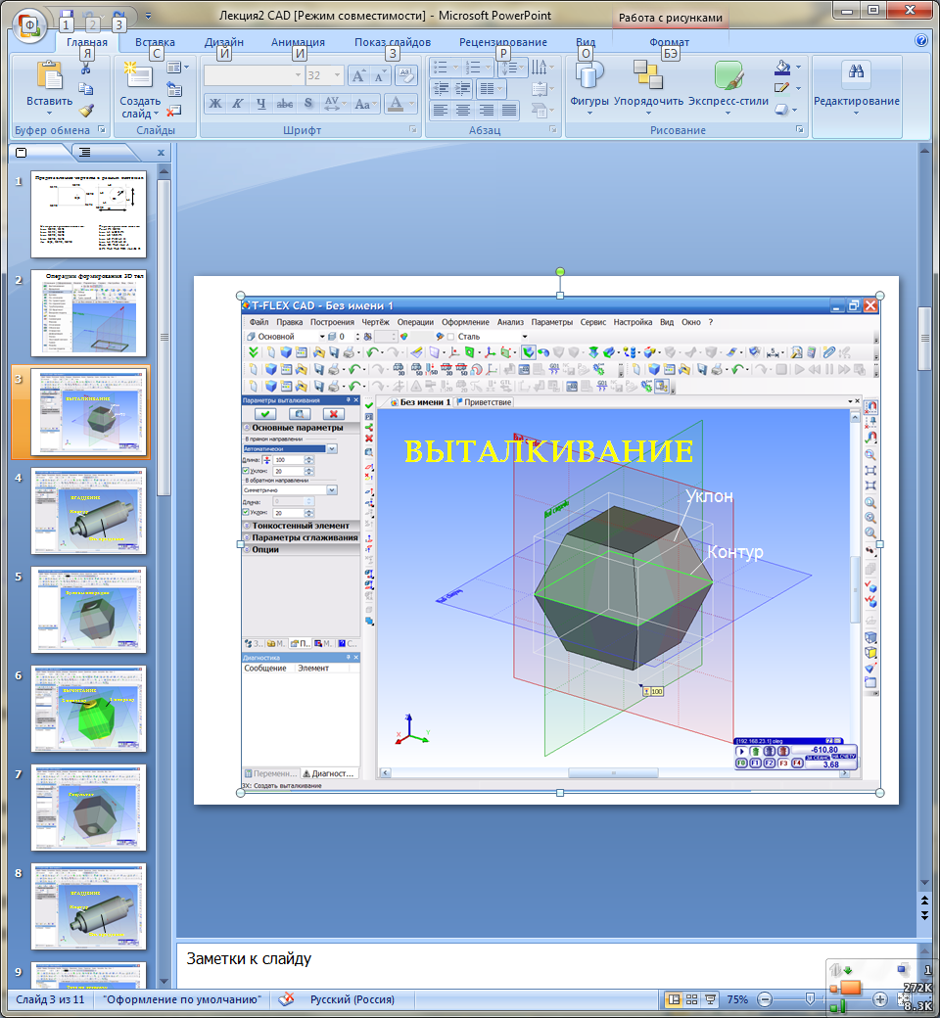Viewport: 940px width, 1018px height.
Task: Align text right in Абзац group
Action: coord(486,111)
